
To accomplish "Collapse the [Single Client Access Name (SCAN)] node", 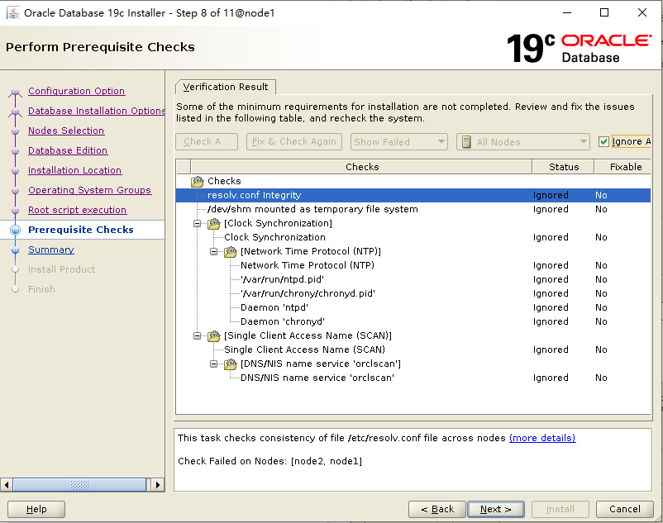I will pyautogui.click(x=197, y=335).
